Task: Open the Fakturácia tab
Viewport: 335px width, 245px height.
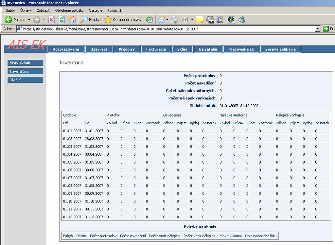Action: pyautogui.click(x=156, y=49)
